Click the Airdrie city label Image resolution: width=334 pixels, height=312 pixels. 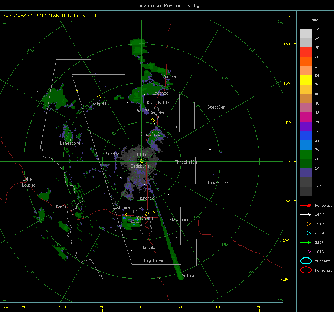point(146,198)
